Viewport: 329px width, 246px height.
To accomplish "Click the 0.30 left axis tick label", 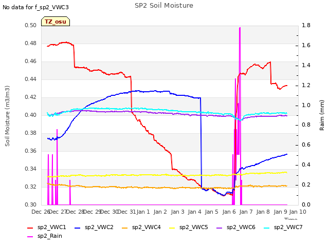I will (x=31, y=205).
